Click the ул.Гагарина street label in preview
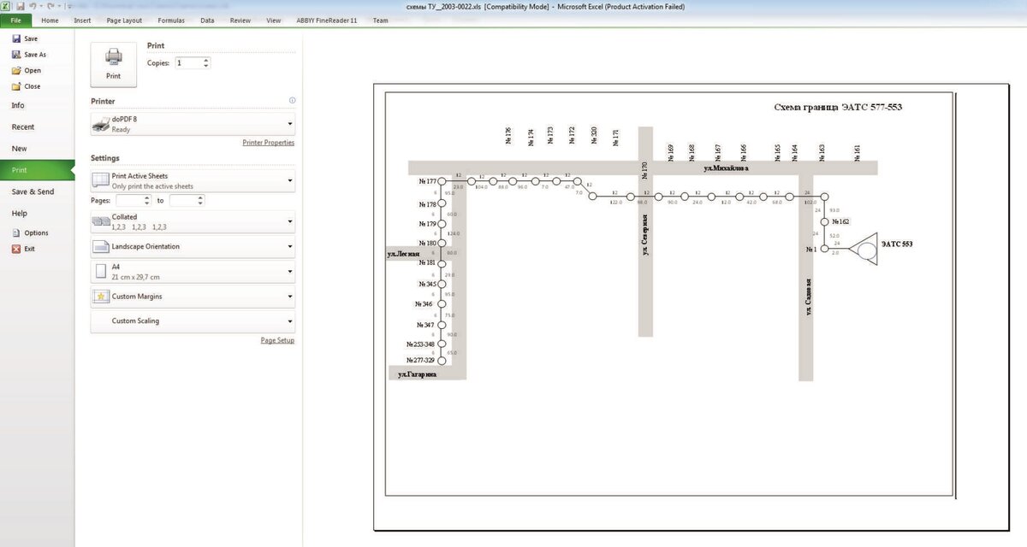The width and height of the screenshot is (1027, 547). (x=418, y=374)
